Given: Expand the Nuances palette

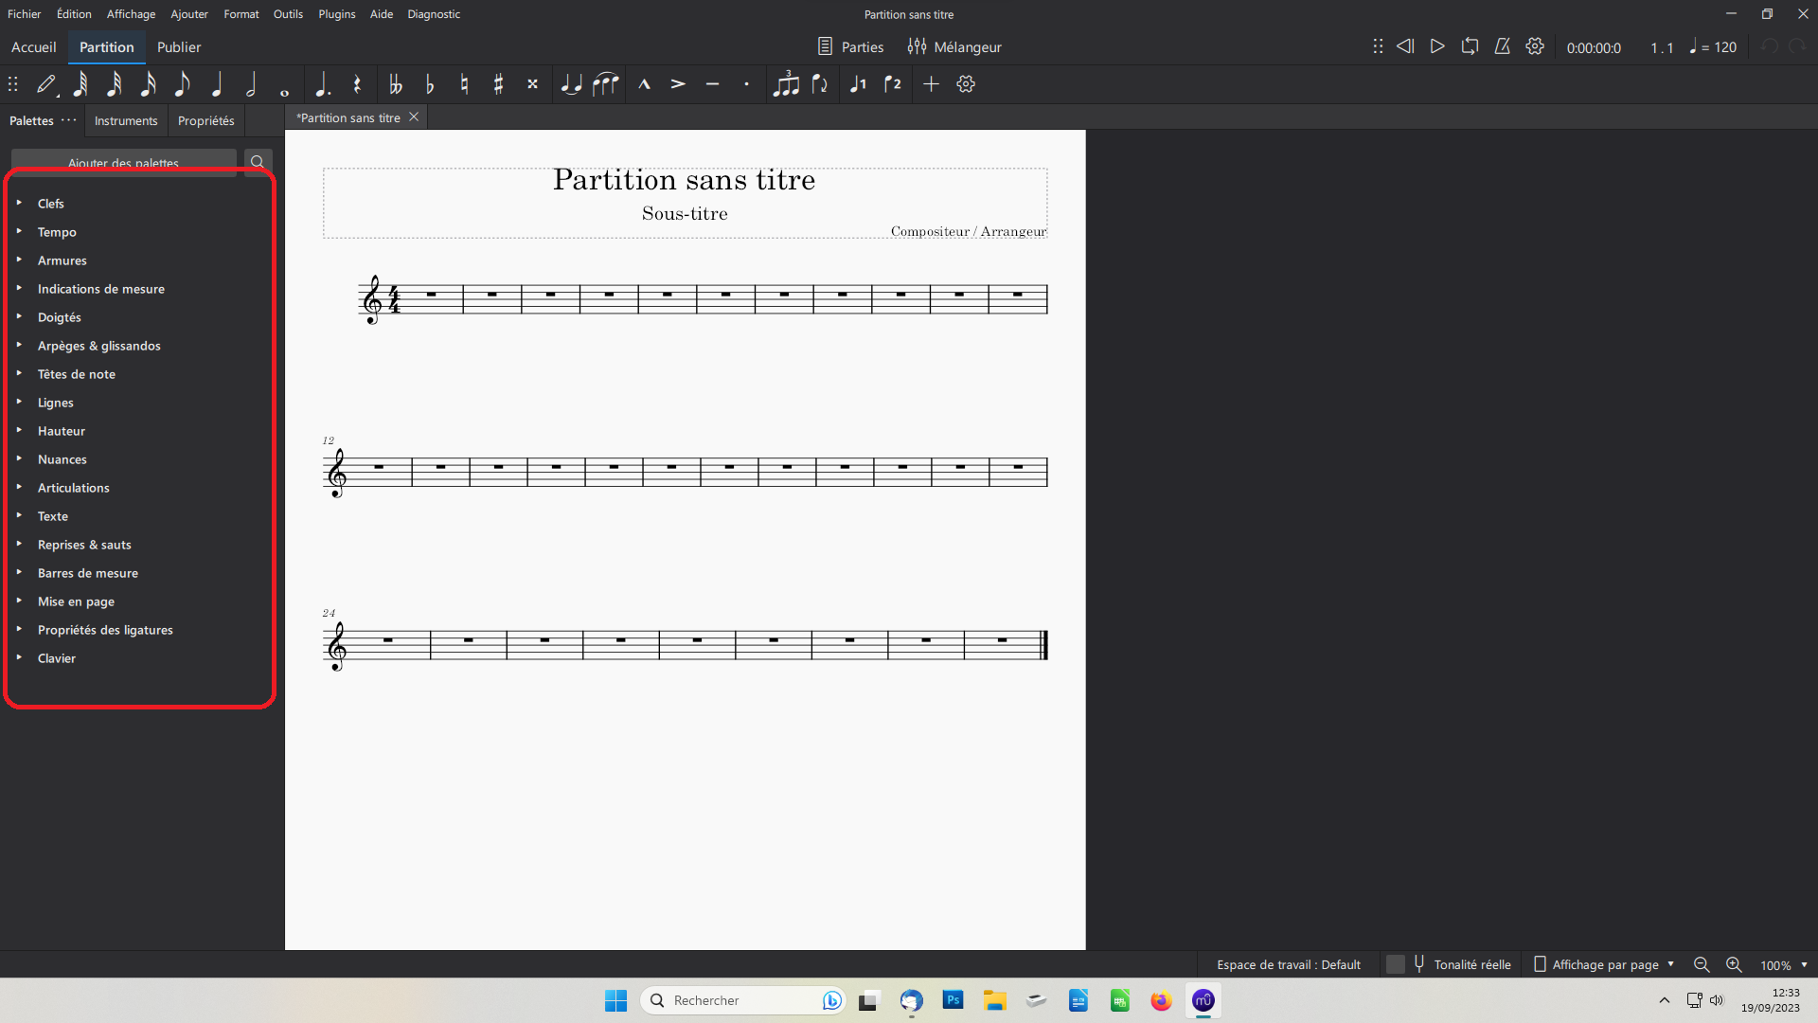Looking at the screenshot, I should [x=62, y=459].
